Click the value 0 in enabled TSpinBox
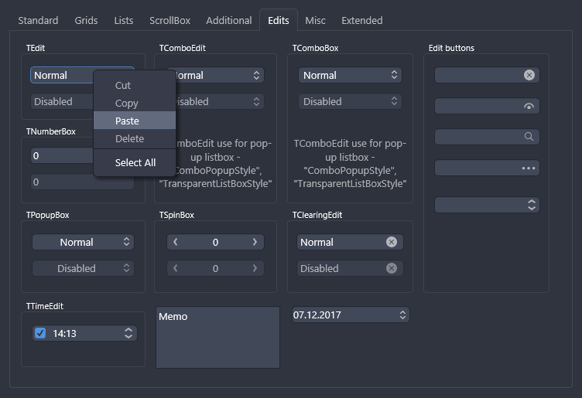Screen dimensions: 582x398 point(215,243)
